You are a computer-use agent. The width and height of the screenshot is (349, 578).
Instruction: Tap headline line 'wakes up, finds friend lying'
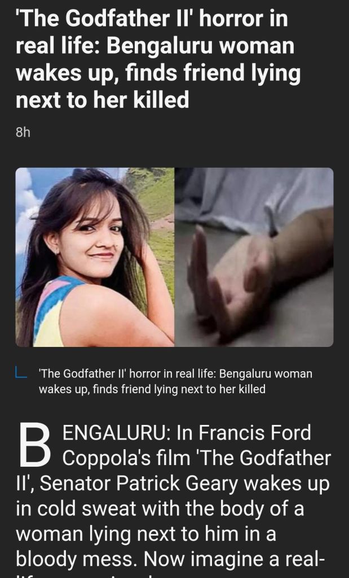[158, 73]
